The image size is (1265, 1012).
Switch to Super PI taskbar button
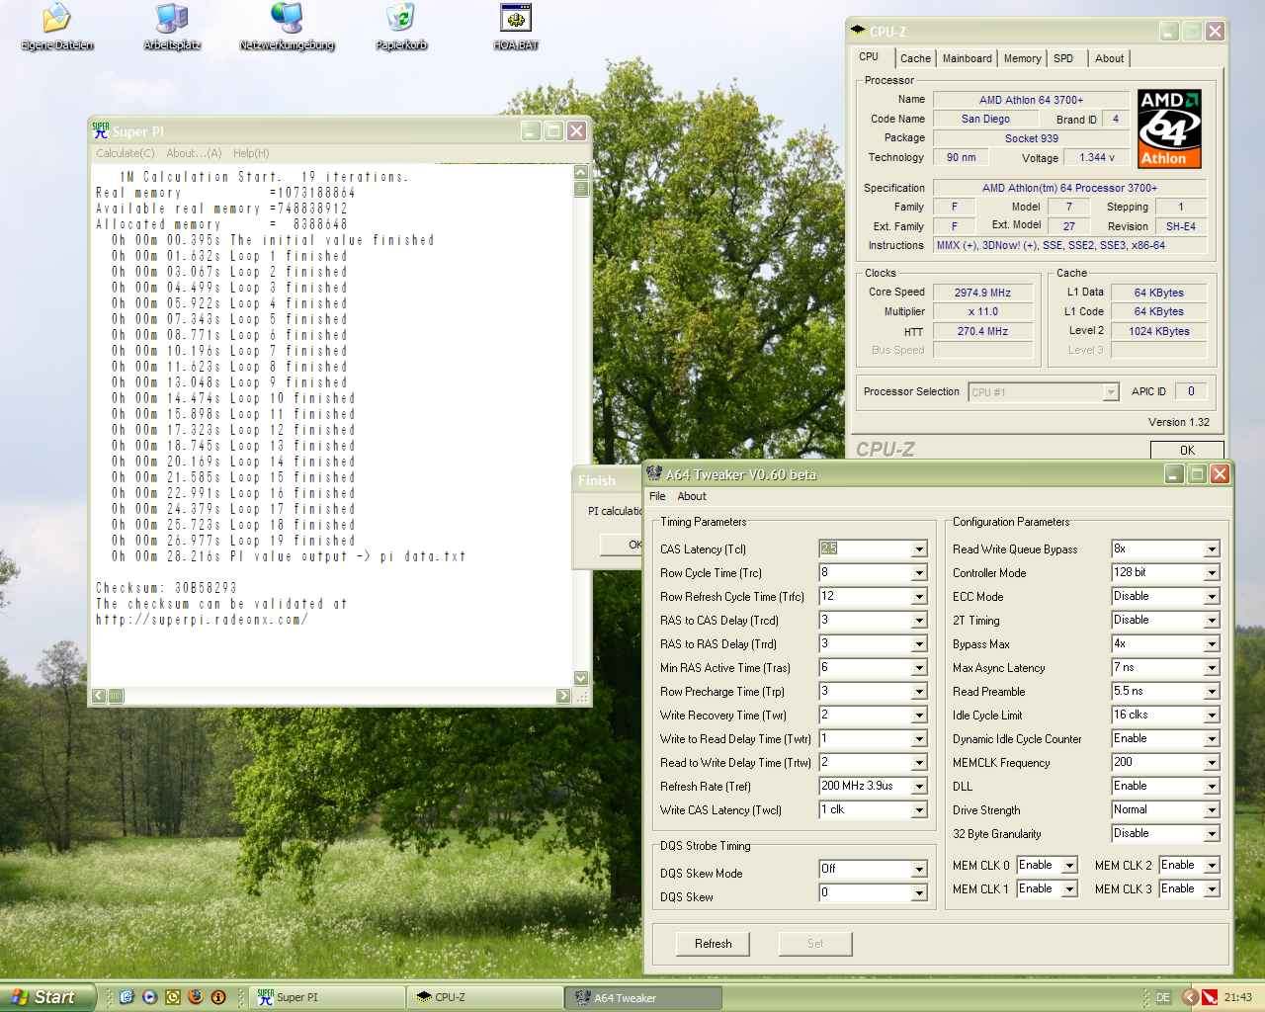326,997
